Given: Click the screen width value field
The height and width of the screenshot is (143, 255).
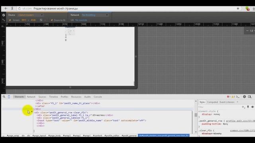Looking at the screenshot, I should [x=24, y=20].
